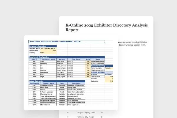The height and width of the screenshot is (118, 177).
Task: Select the 'Your Company Name' input cell
Action: click(48, 48)
